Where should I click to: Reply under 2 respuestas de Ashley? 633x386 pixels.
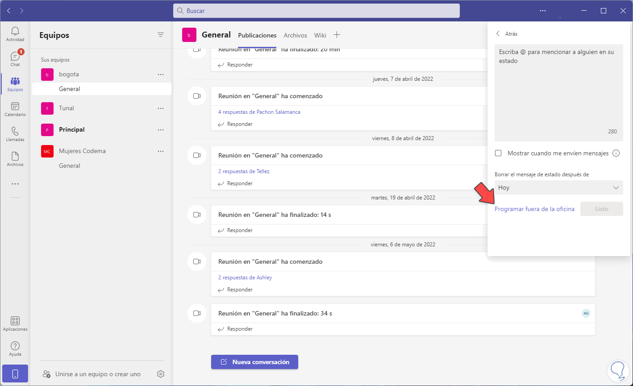tap(235, 290)
